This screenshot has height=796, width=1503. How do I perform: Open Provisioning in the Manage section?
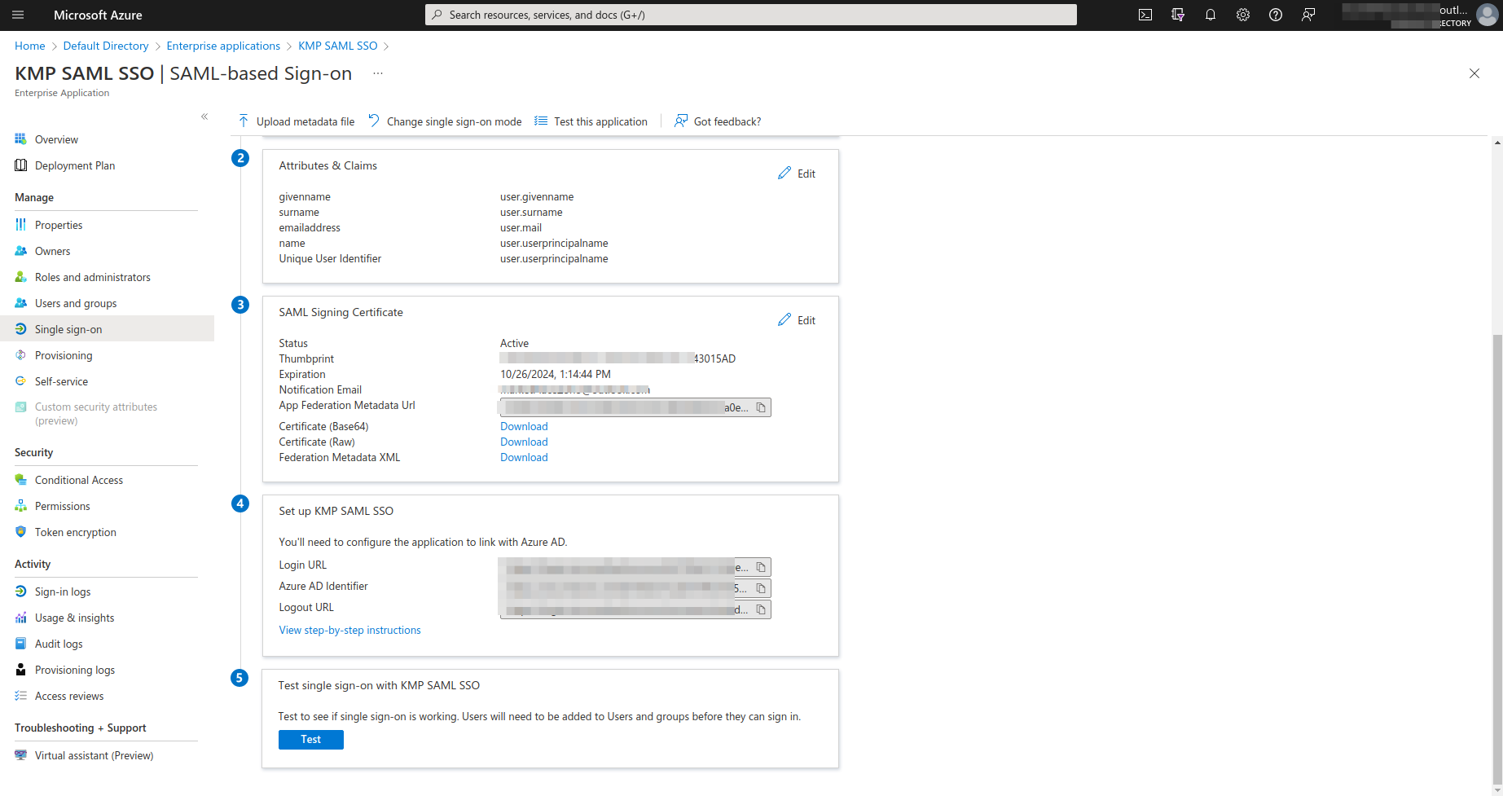pos(64,355)
